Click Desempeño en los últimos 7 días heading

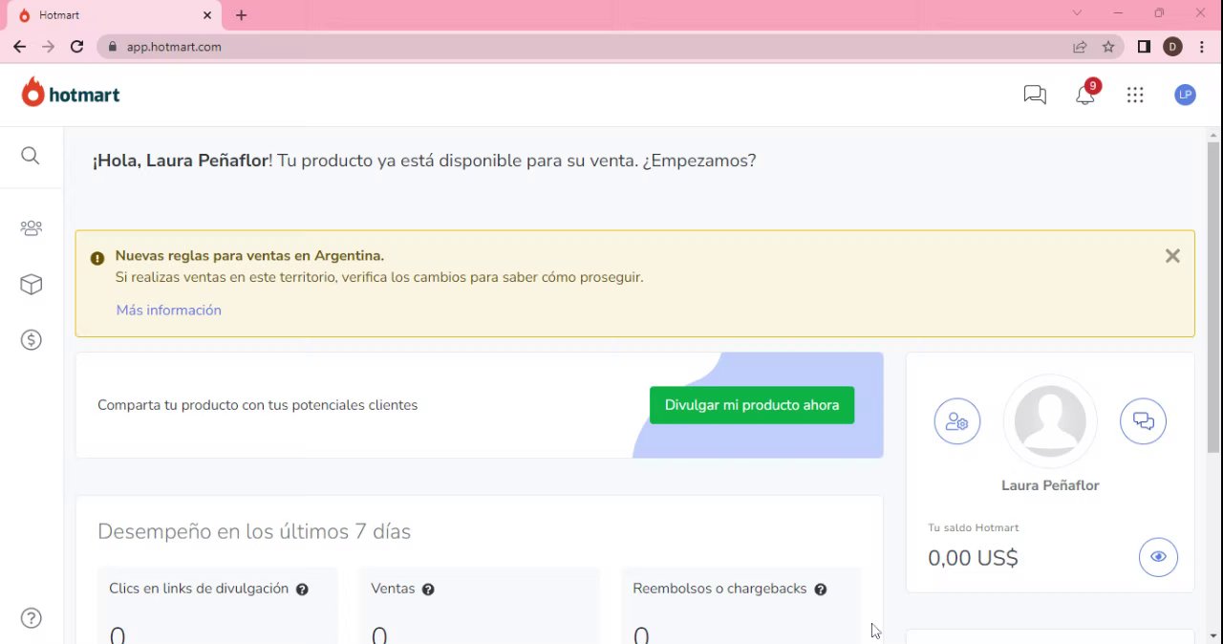coord(254,531)
